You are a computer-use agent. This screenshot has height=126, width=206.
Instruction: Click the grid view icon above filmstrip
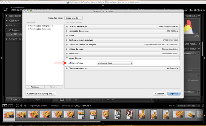17,106
